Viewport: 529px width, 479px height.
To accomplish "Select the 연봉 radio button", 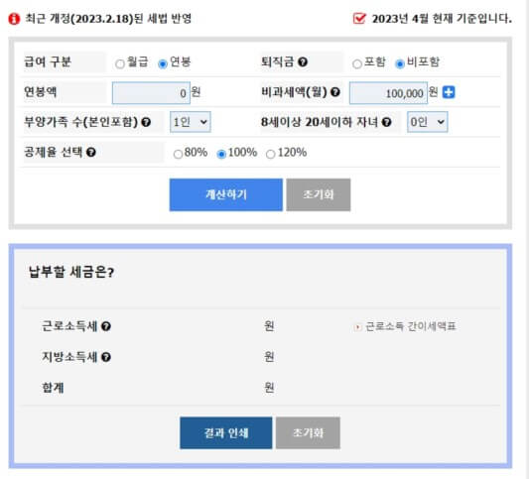I will click(163, 63).
